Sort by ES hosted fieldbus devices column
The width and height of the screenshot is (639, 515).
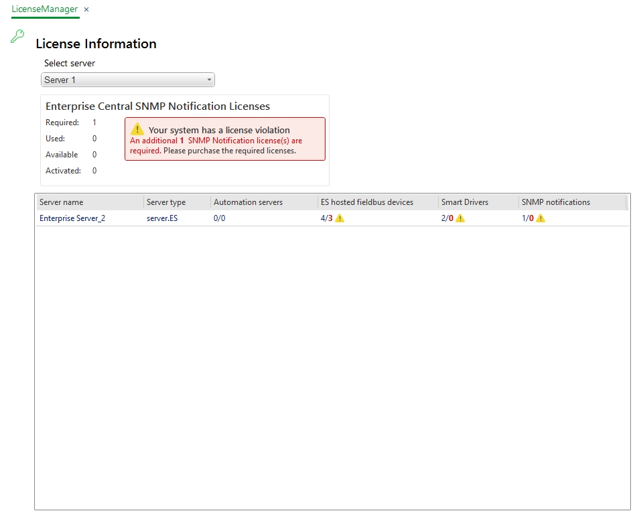378,202
